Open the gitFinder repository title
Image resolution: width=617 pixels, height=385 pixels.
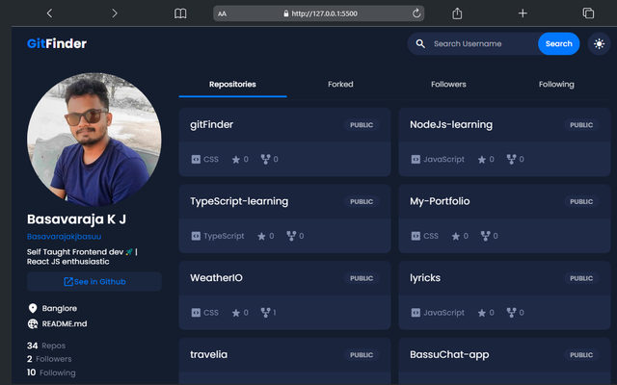click(212, 124)
